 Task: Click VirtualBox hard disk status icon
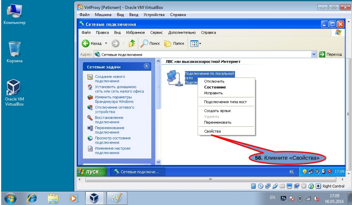[x=253, y=186]
